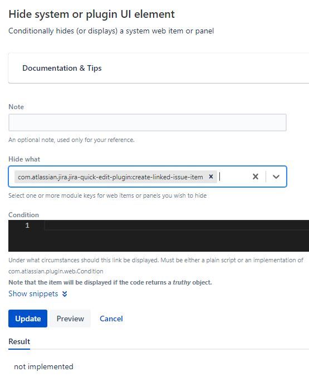The height and width of the screenshot is (382, 309).
Task: Click the Hide what label
Action: pyautogui.click(x=24, y=159)
